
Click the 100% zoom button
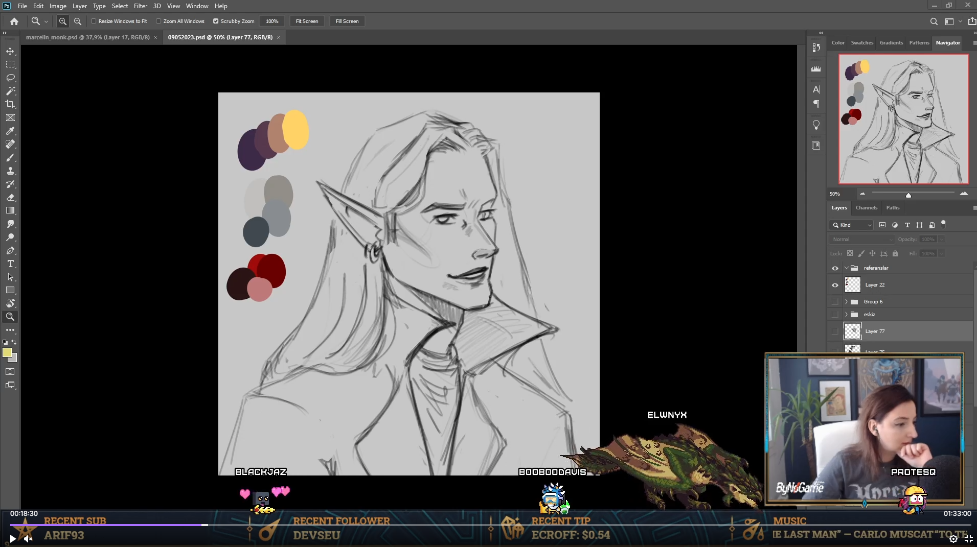(272, 21)
